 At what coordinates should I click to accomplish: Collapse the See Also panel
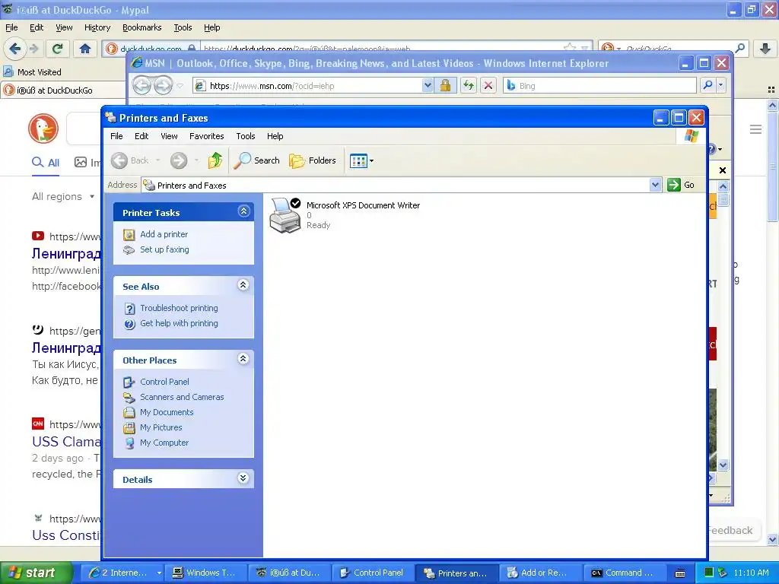pyautogui.click(x=243, y=285)
